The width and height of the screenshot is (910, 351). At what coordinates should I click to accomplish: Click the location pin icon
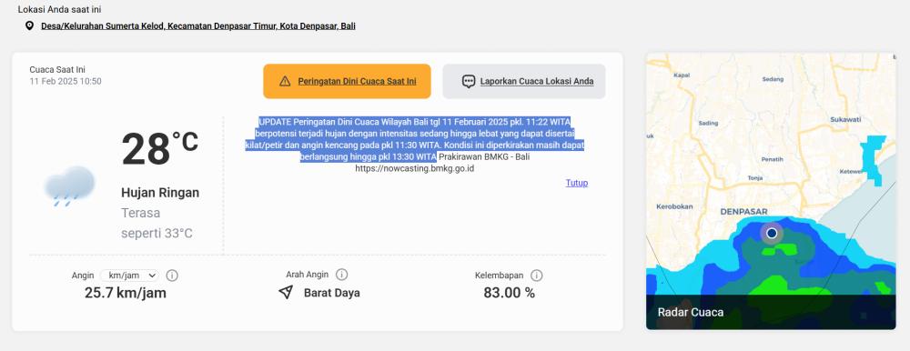[x=29, y=26]
